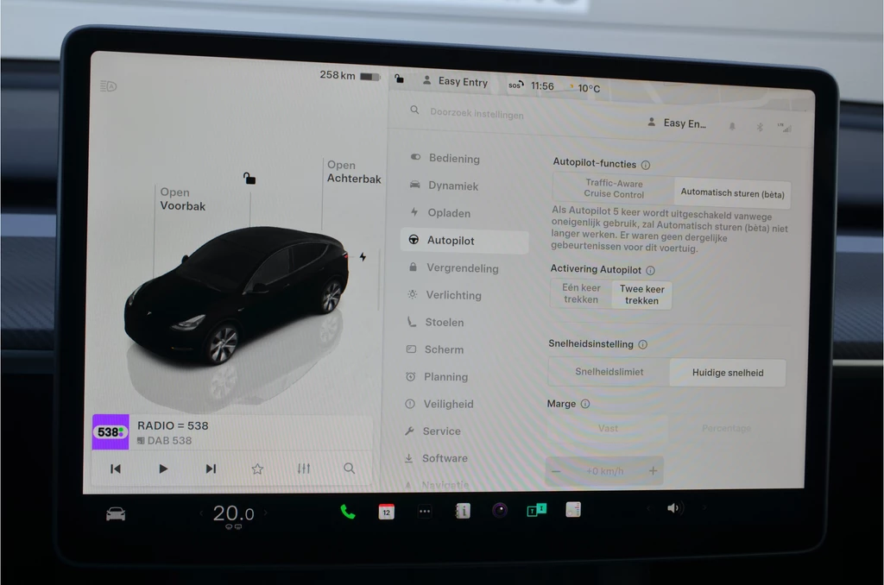
Task: Skip to next radio station
Action: 211,469
